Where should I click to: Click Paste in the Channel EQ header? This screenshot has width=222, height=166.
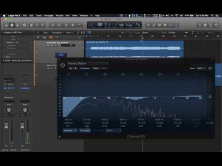tap(104, 68)
